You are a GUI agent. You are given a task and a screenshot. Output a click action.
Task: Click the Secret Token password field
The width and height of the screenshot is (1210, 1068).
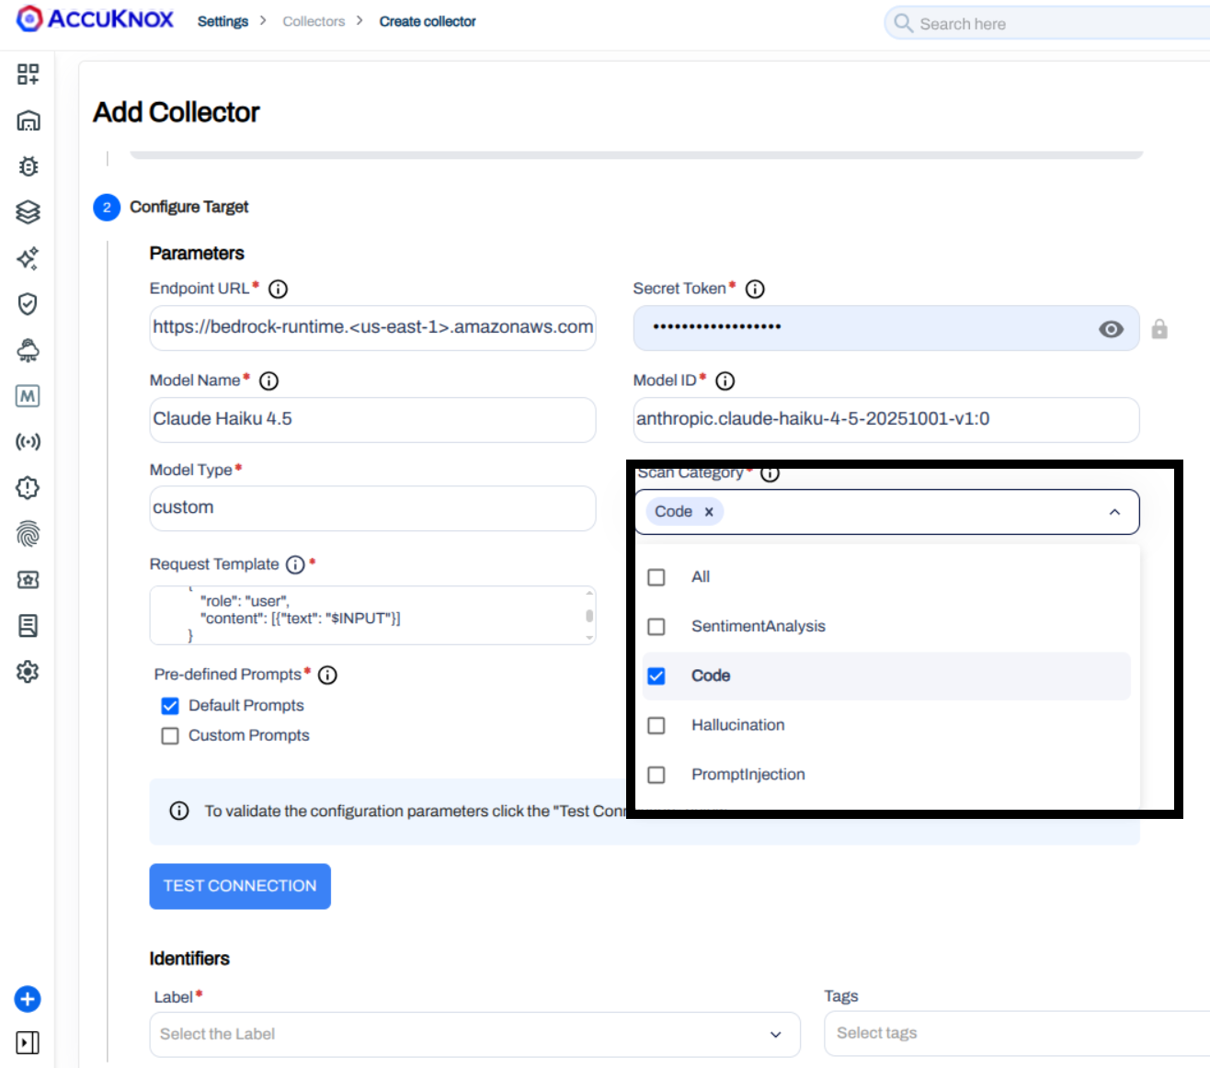click(x=886, y=328)
